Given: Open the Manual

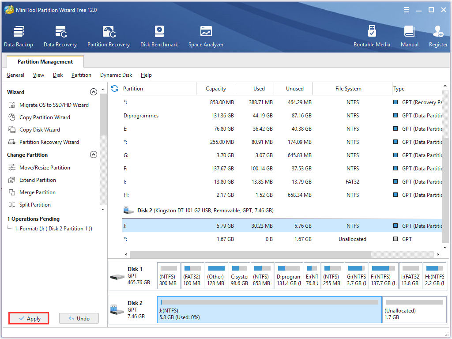Looking at the screenshot, I should tap(409, 36).
